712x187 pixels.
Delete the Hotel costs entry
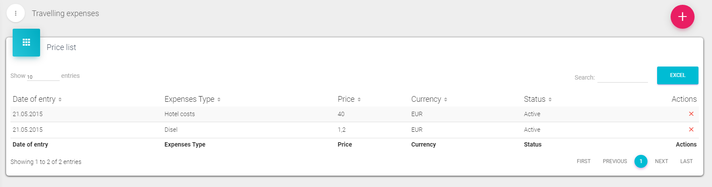click(691, 114)
